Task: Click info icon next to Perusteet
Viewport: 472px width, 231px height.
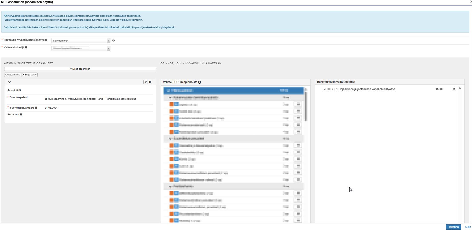Action: [21, 115]
